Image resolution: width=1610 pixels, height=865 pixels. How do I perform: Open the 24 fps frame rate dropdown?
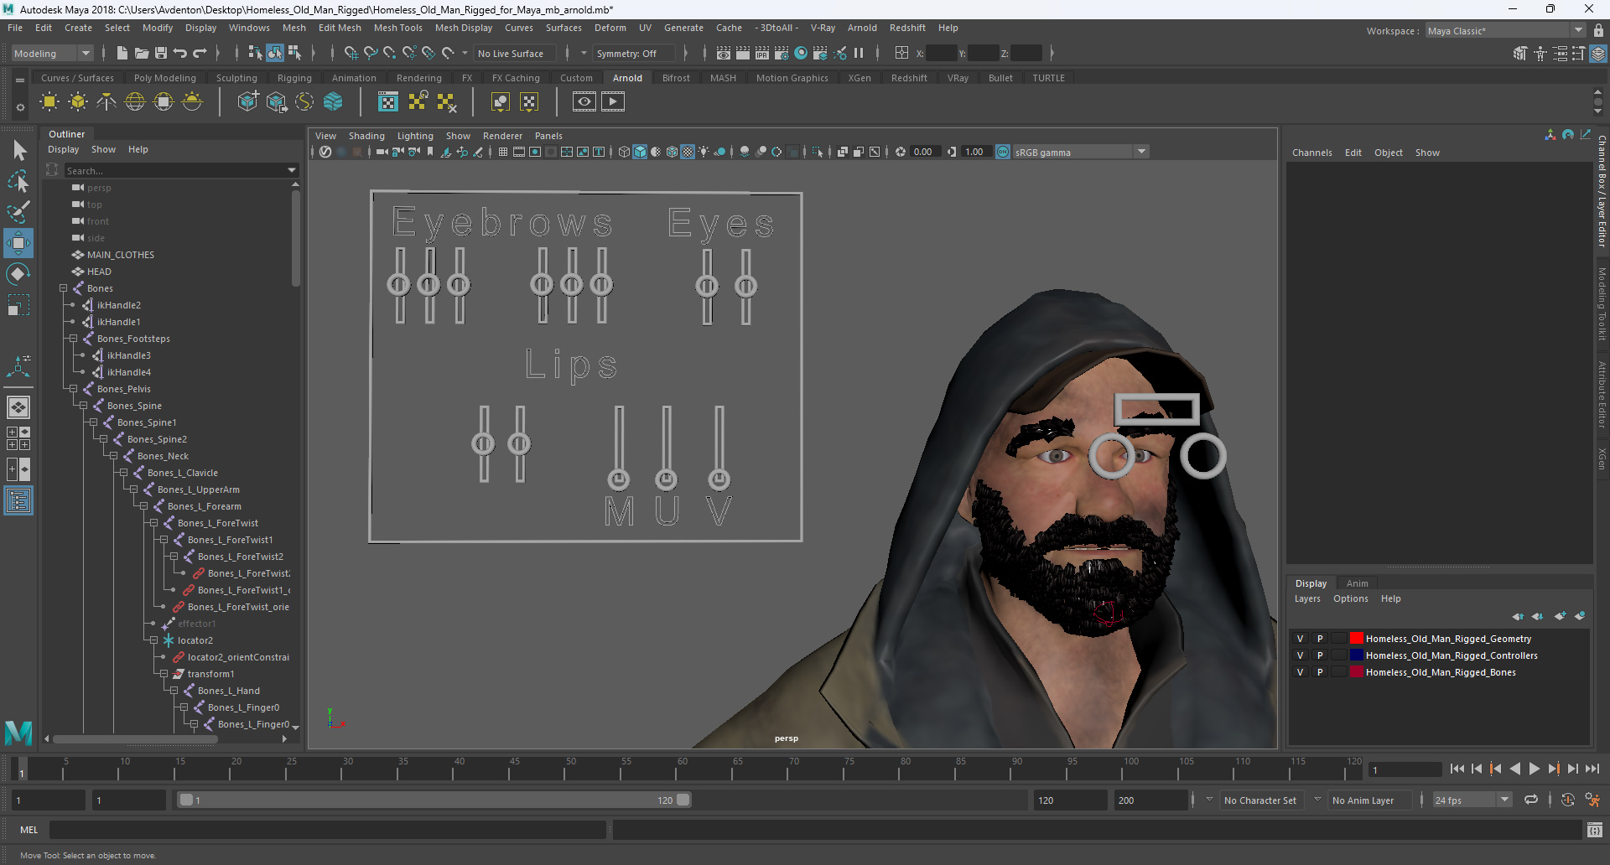coord(1472,800)
